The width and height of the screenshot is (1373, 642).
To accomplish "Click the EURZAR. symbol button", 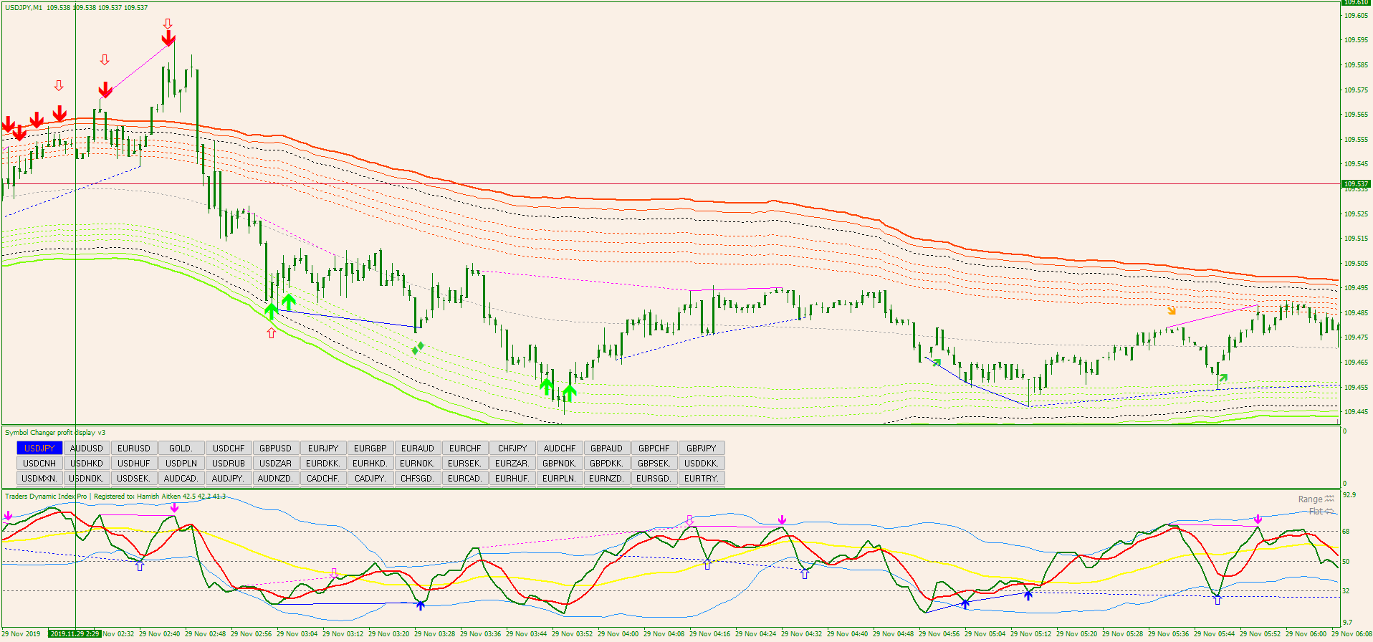I will click(x=512, y=463).
